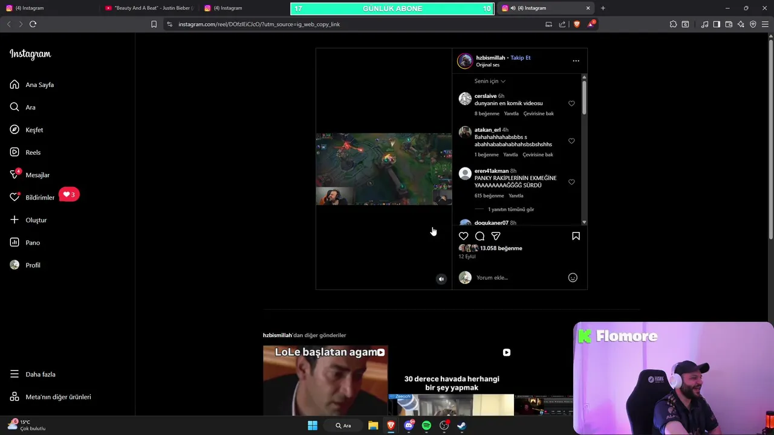
Task: Click the share page icon in address bar
Action: click(x=562, y=24)
